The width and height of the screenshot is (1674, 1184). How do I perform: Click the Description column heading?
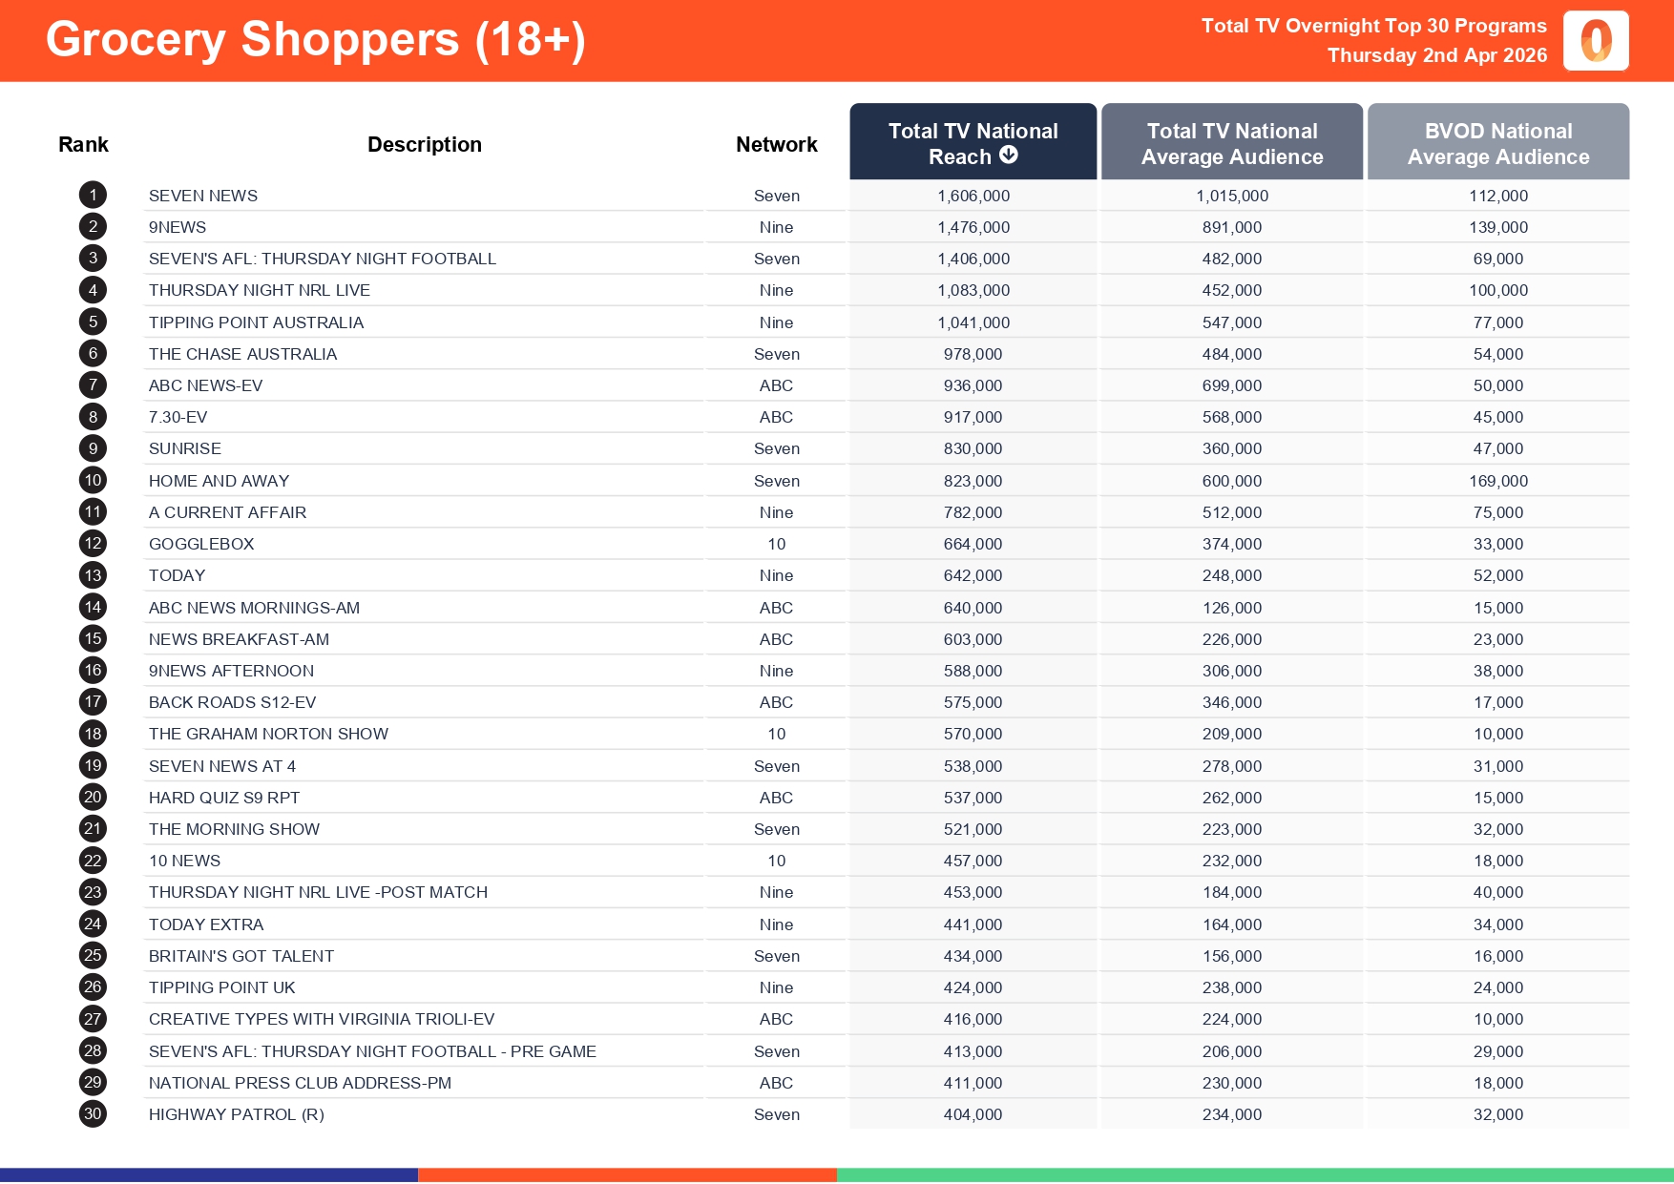coord(425,145)
